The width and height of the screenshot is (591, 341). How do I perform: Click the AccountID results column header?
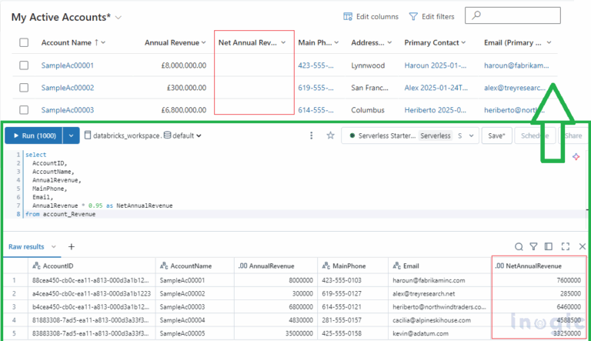click(92, 266)
